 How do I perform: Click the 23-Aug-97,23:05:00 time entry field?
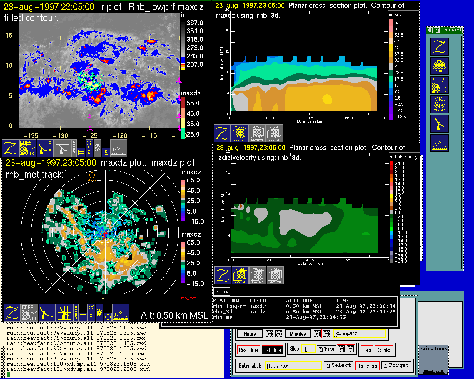pyautogui.click(x=359, y=334)
